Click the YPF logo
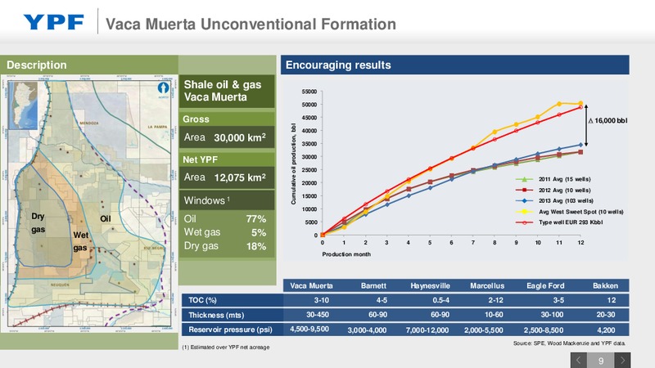Viewport: 655px width, 368px height. (x=53, y=22)
